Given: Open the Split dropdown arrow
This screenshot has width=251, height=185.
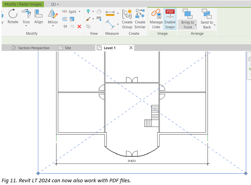Looking at the screenshot, I should click(79, 11).
